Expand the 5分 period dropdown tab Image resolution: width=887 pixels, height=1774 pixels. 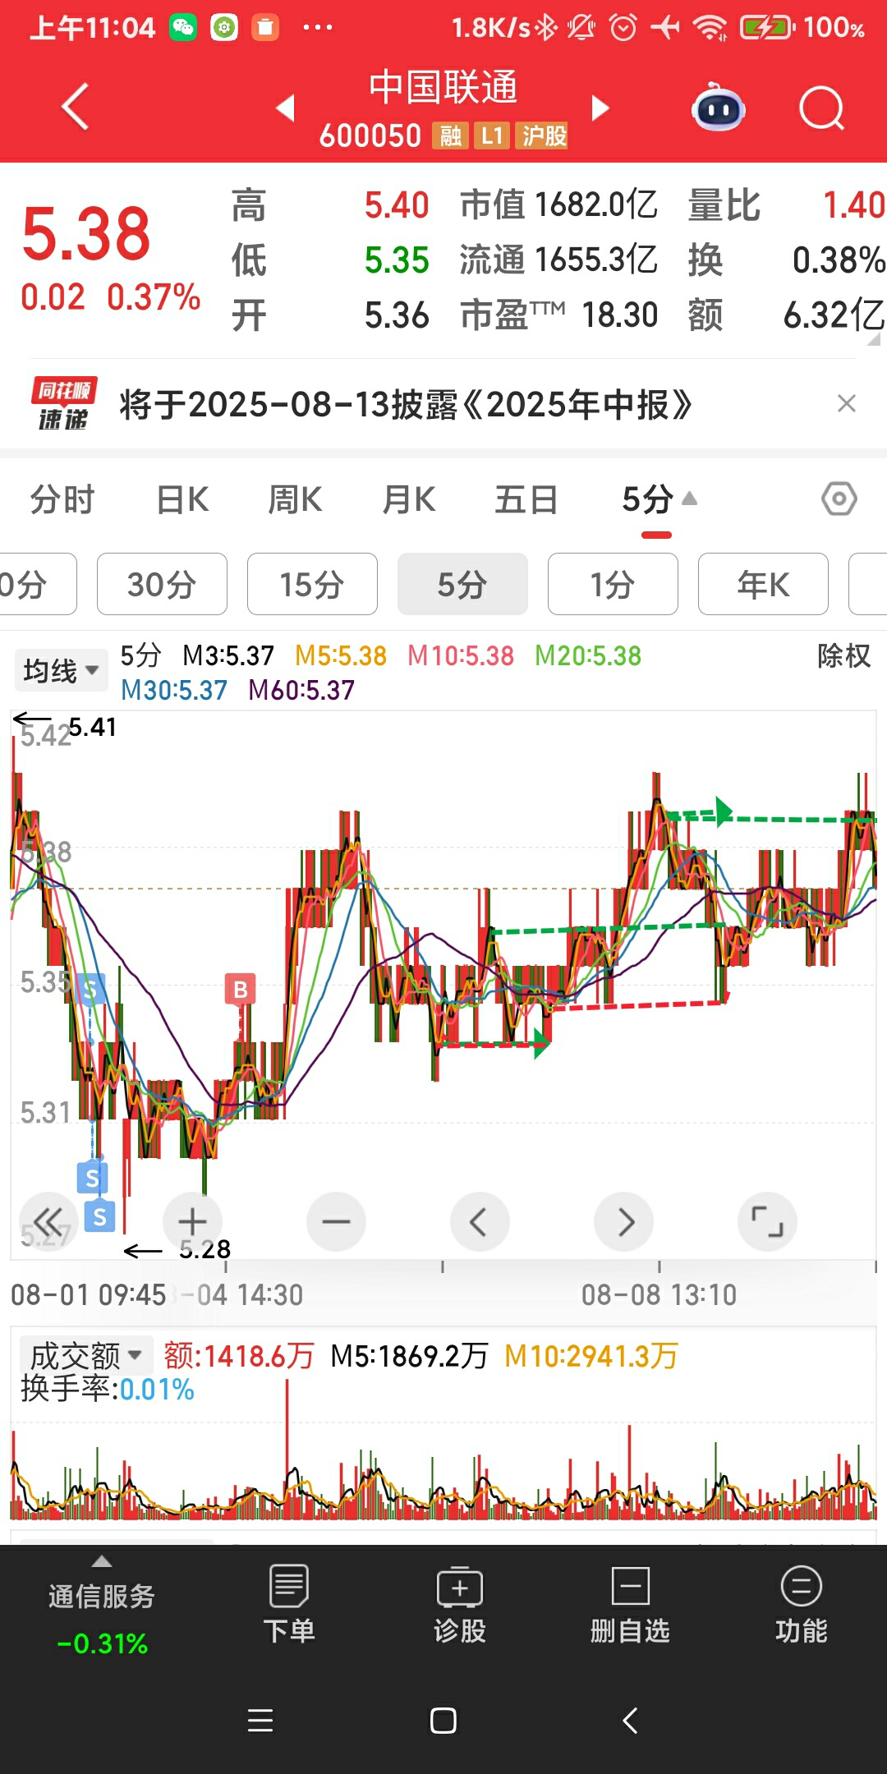pyautogui.click(x=658, y=499)
